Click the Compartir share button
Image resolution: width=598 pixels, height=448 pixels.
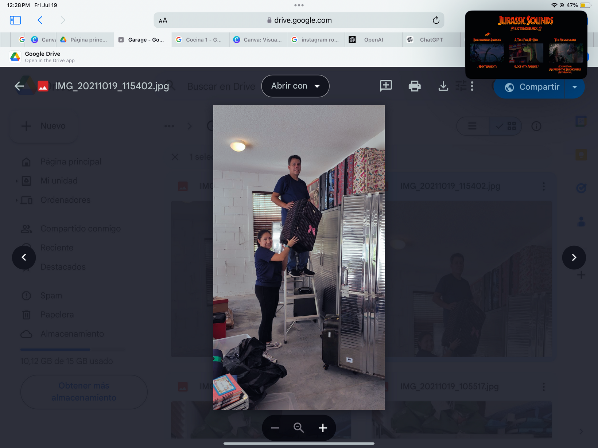tap(532, 87)
